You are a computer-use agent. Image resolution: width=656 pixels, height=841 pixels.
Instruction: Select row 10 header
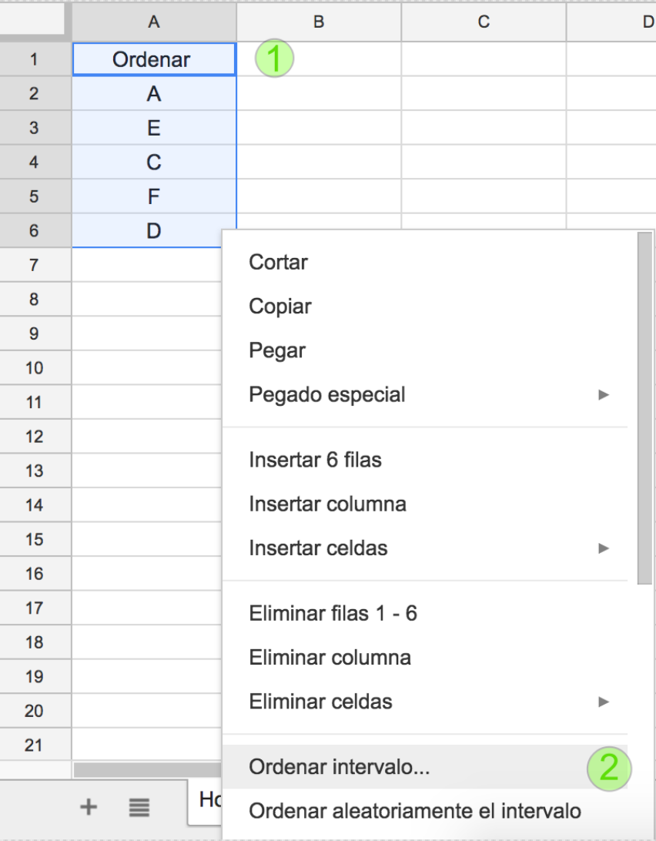coord(35,368)
